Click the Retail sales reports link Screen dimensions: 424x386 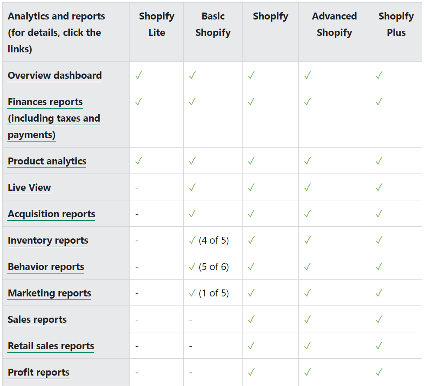51,346
